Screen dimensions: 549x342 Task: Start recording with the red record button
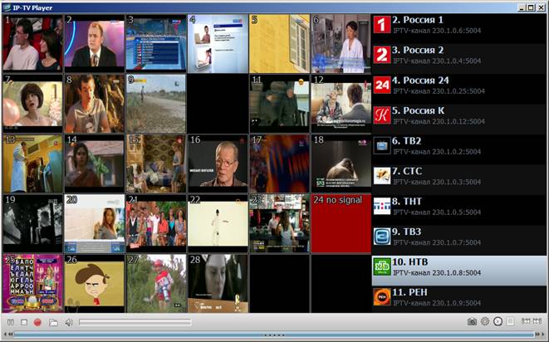click(37, 322)
